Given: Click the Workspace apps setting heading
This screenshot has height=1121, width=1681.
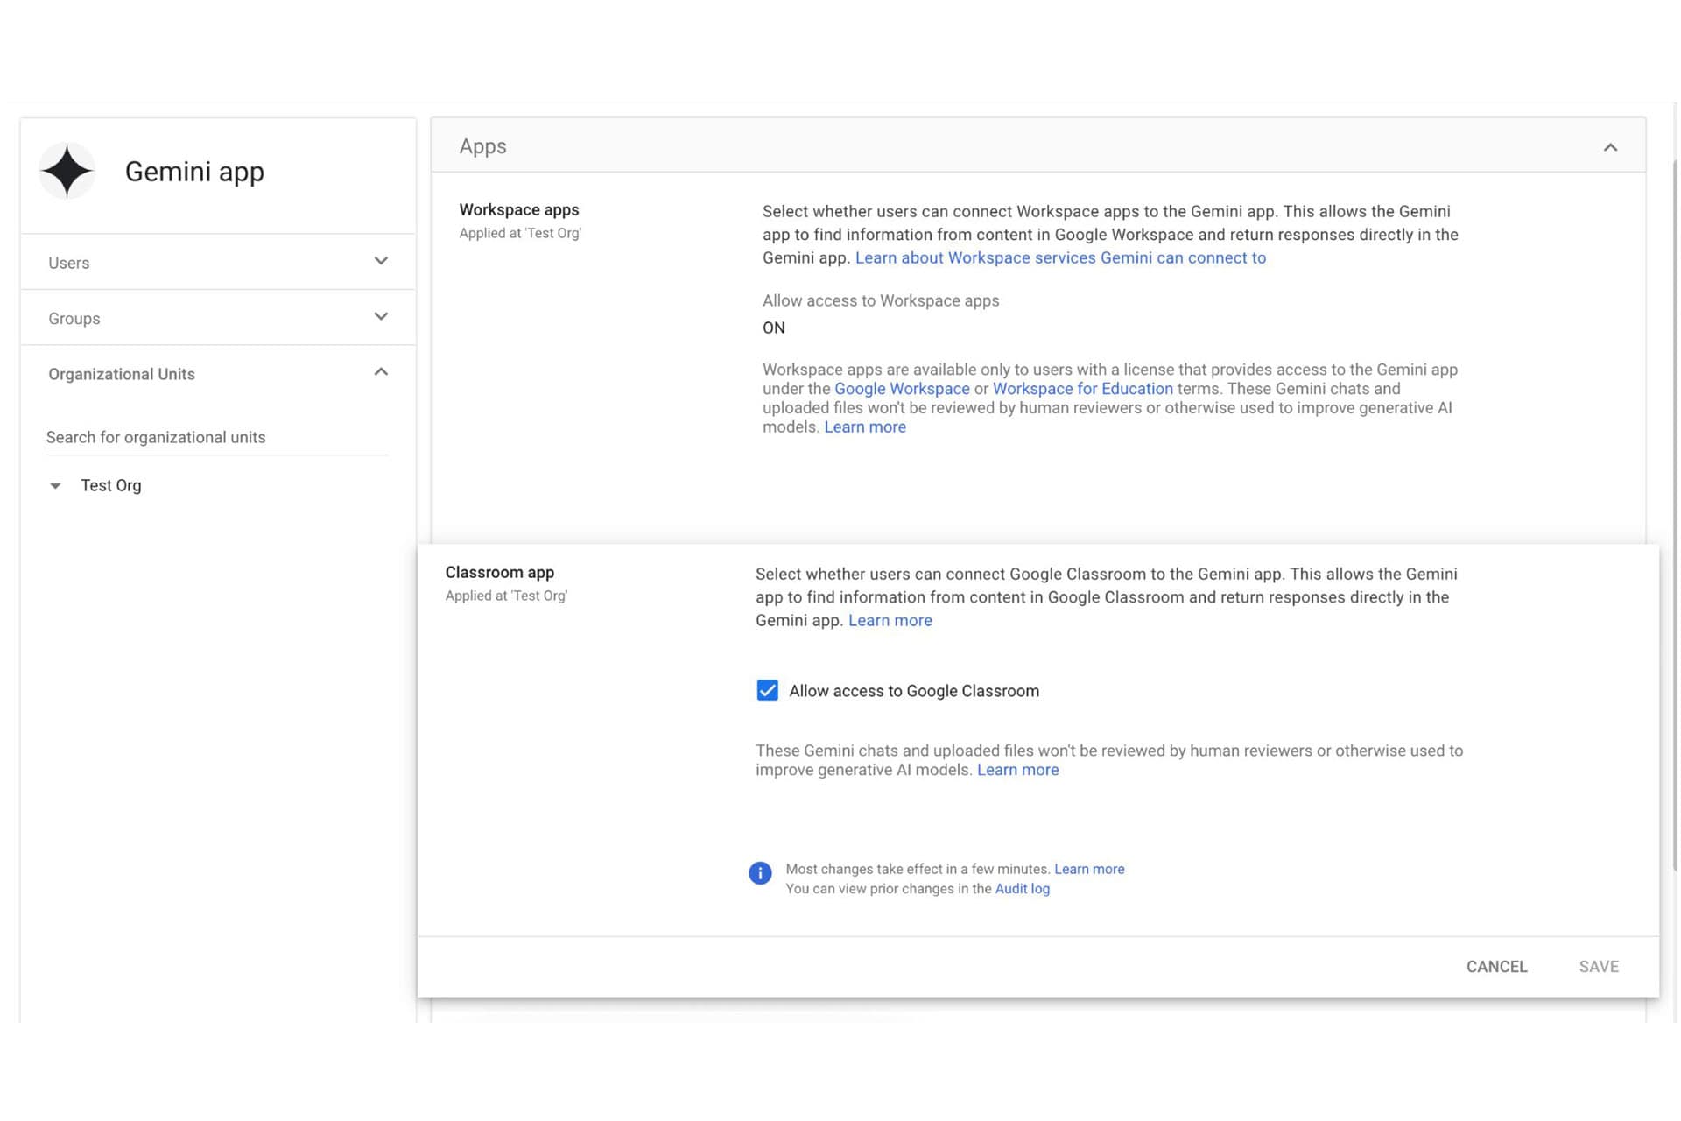Looking at the screenshot, I should 519,209.
